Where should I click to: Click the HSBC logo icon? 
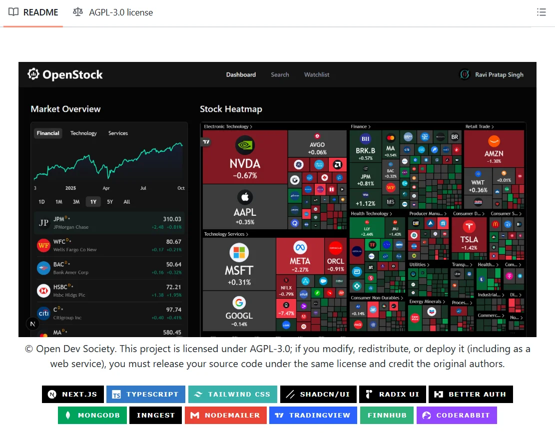(43, 291)
